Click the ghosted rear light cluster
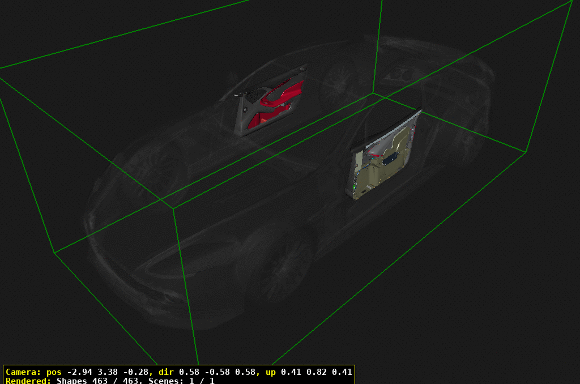580x384 pixels. click(x=400, y=74)
